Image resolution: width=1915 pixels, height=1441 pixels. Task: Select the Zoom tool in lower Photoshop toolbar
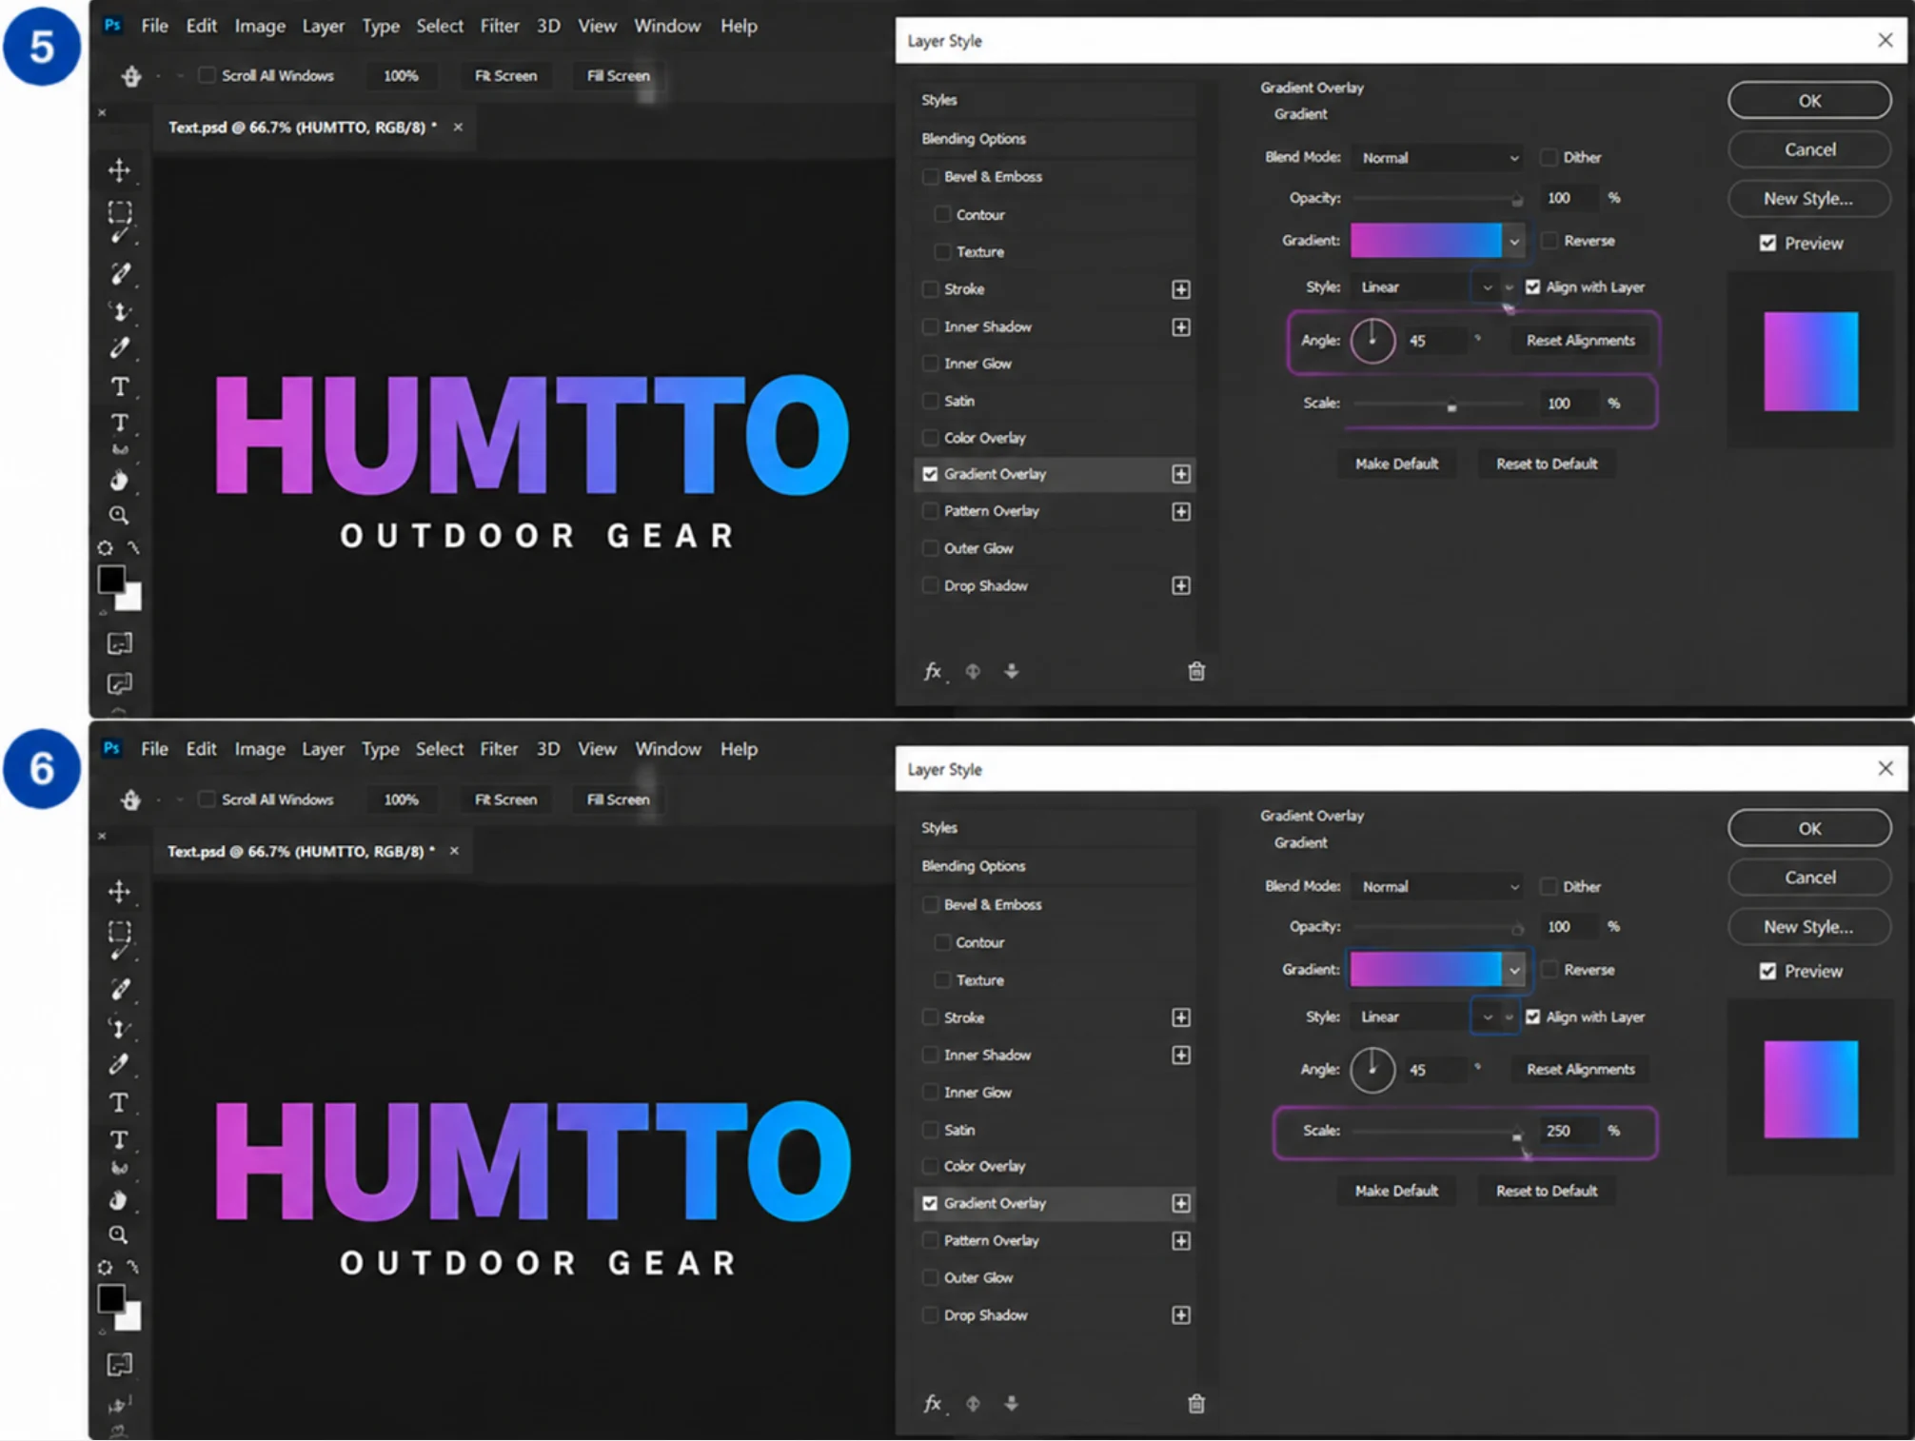coord(119,1234)
